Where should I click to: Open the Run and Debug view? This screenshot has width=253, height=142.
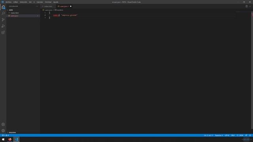3,26
